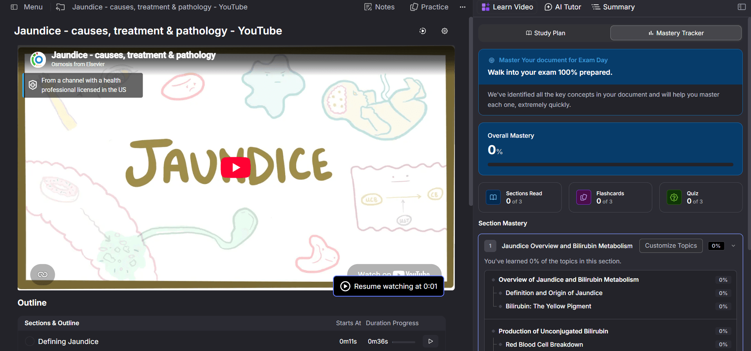Play the Defining Jaundice section
The height and width of the screenshot is (351, 751).
431,341
